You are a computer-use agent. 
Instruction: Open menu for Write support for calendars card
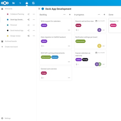point(69,30)
